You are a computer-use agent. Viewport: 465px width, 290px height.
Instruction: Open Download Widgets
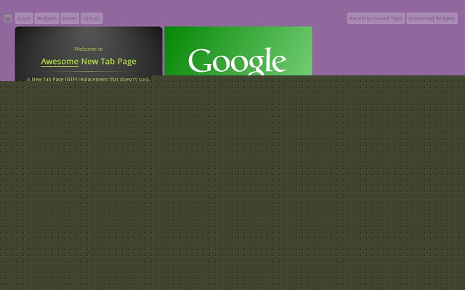[x=432, y=18]
